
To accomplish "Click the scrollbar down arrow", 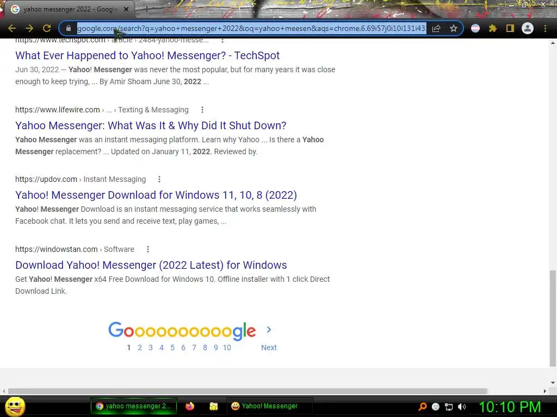I will click(553, 383).
